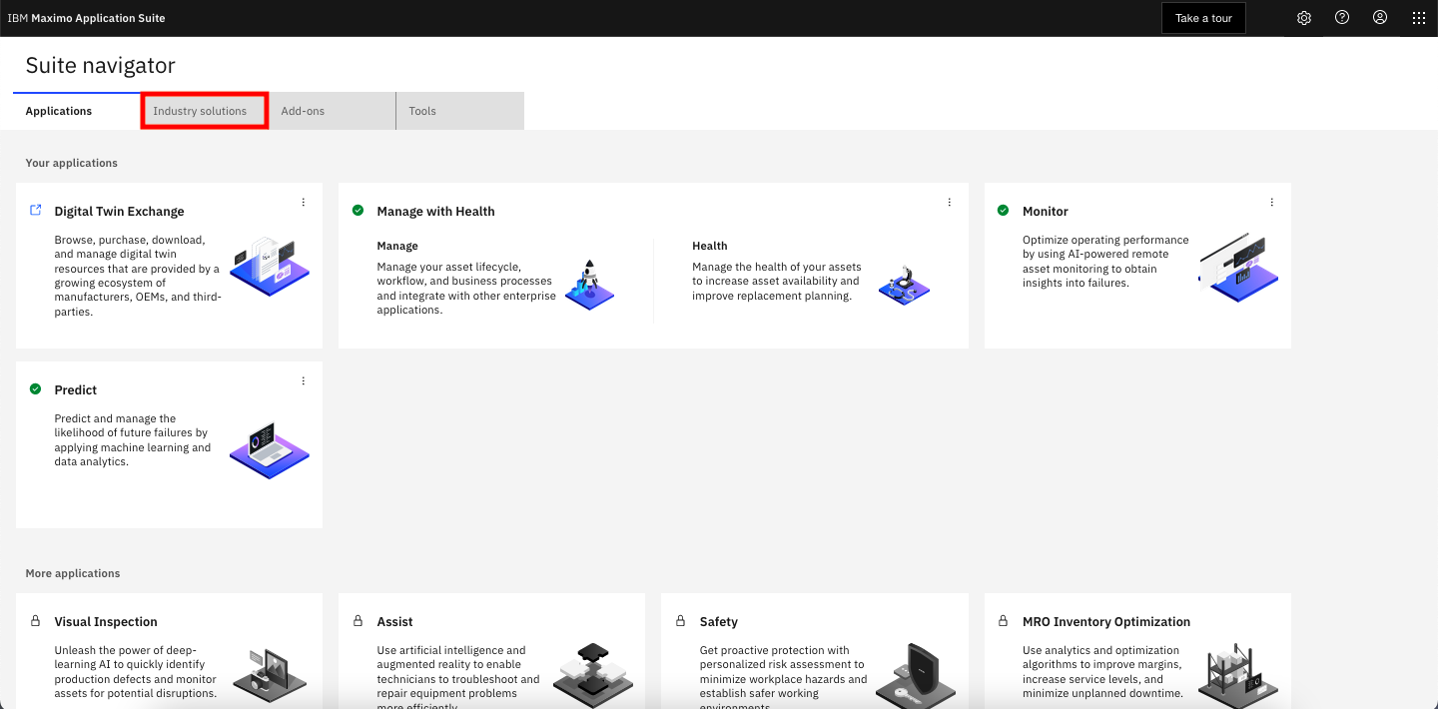This screenshot has width=1438, height=709.
Task: Click Digital Twin Exchange description text
Action: tap(138, 276)
